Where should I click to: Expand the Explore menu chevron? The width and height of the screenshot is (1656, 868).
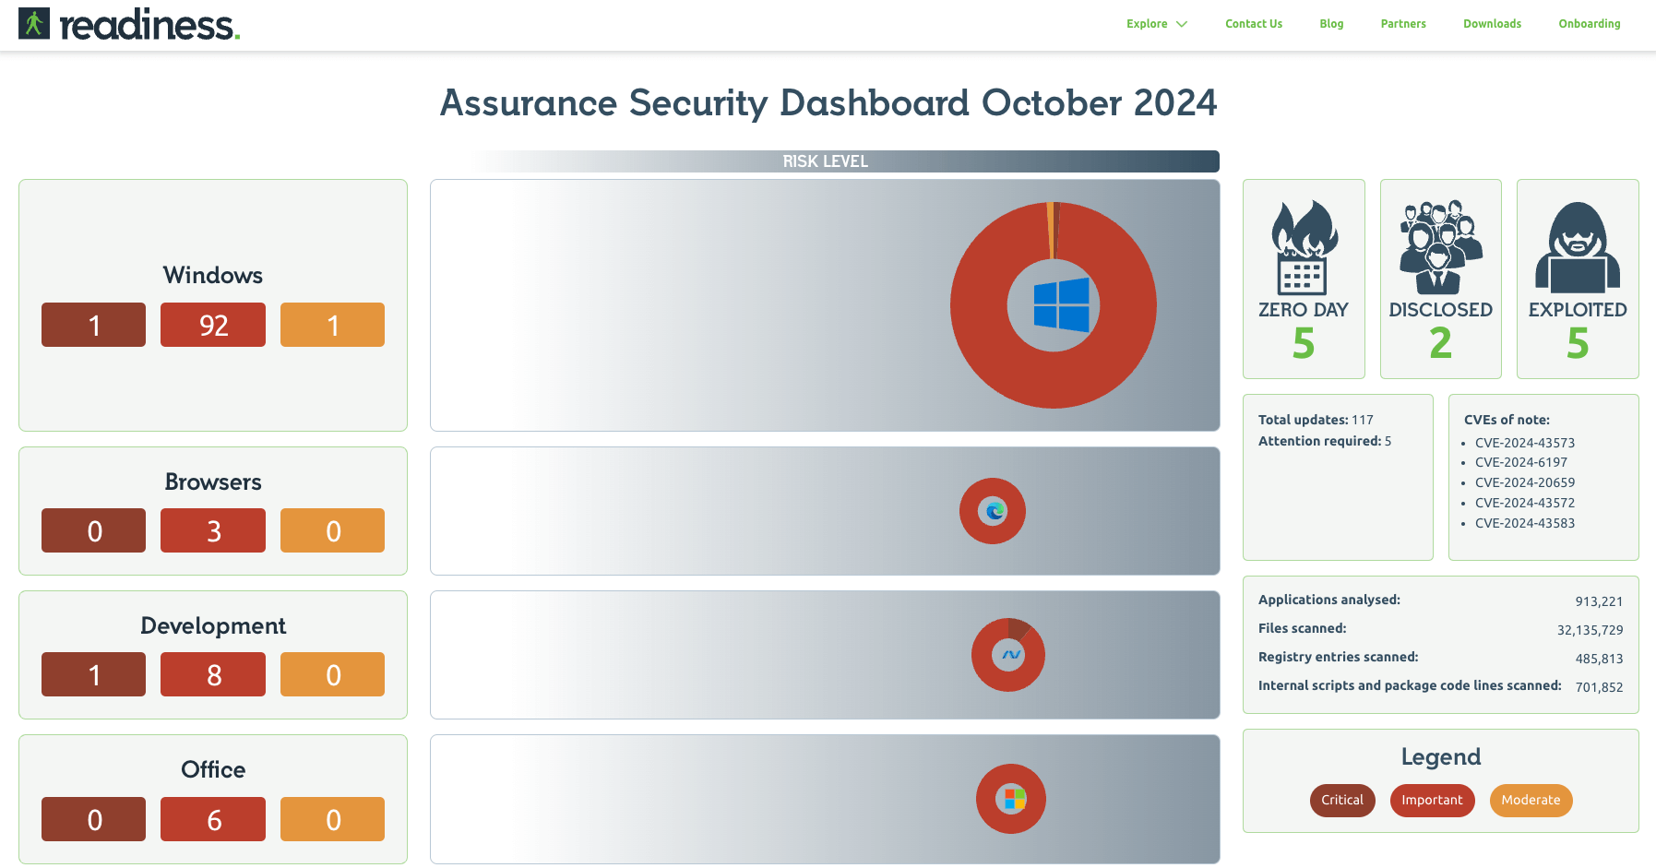[1182, 24]
